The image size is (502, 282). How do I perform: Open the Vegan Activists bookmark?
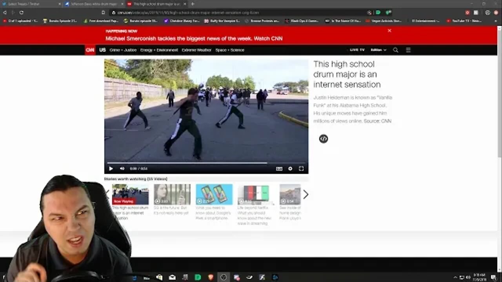click(x=384, y=21)
